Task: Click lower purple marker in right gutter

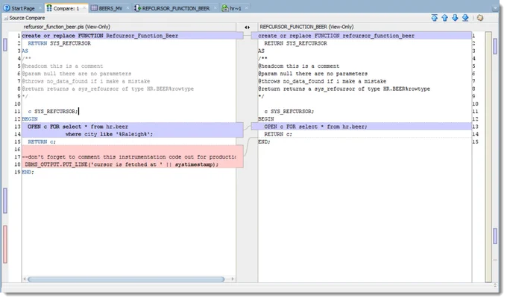Action: click(x=495, y=237)
